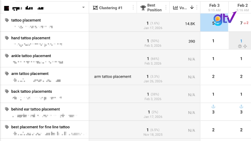Click the sparkle AI icon in the Feb 2 cell
Image resolution: width=251 pixels, height=141 pixels.
pos(245,46)
